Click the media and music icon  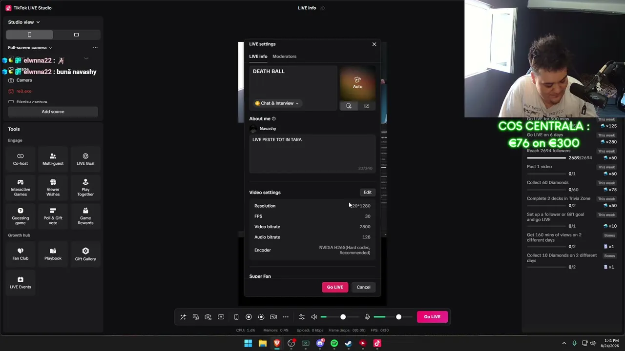(x=196, y=317)
